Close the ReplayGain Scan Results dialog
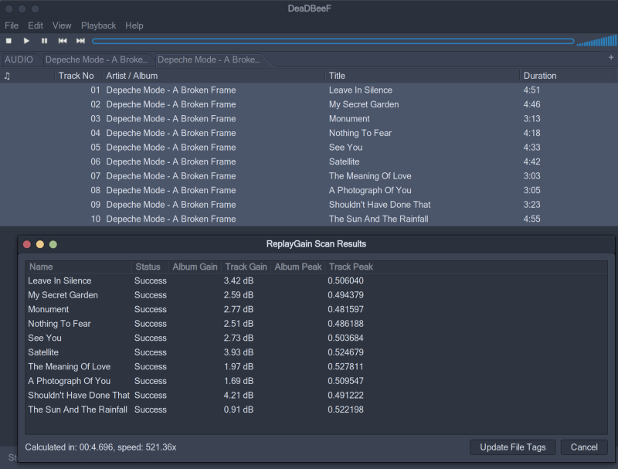The image size is (618, 469). click(27, 244)
